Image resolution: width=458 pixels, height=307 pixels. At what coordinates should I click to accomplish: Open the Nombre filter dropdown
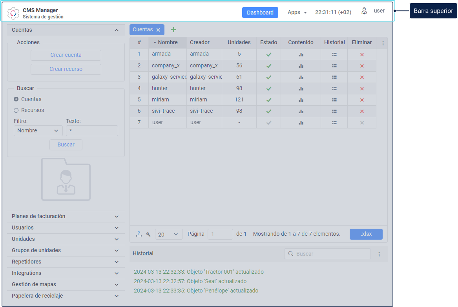(x=38, y=131)
